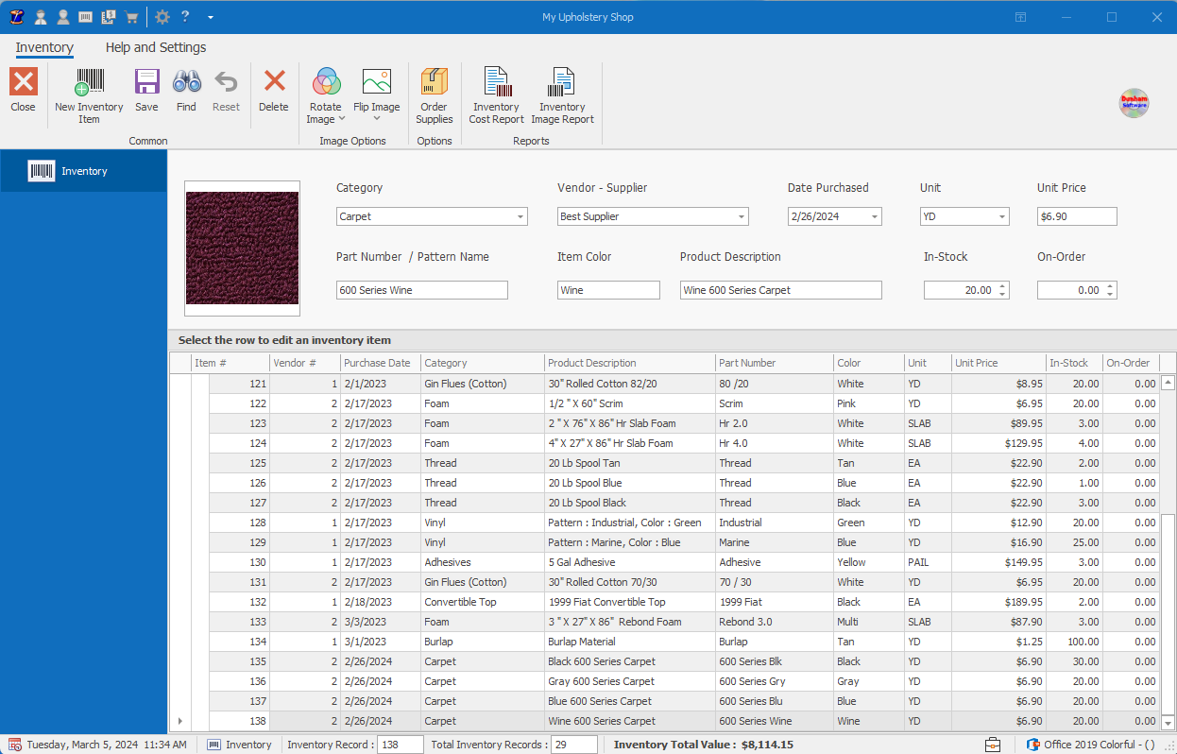Run the Inventory Image Report

click(562, 94)
